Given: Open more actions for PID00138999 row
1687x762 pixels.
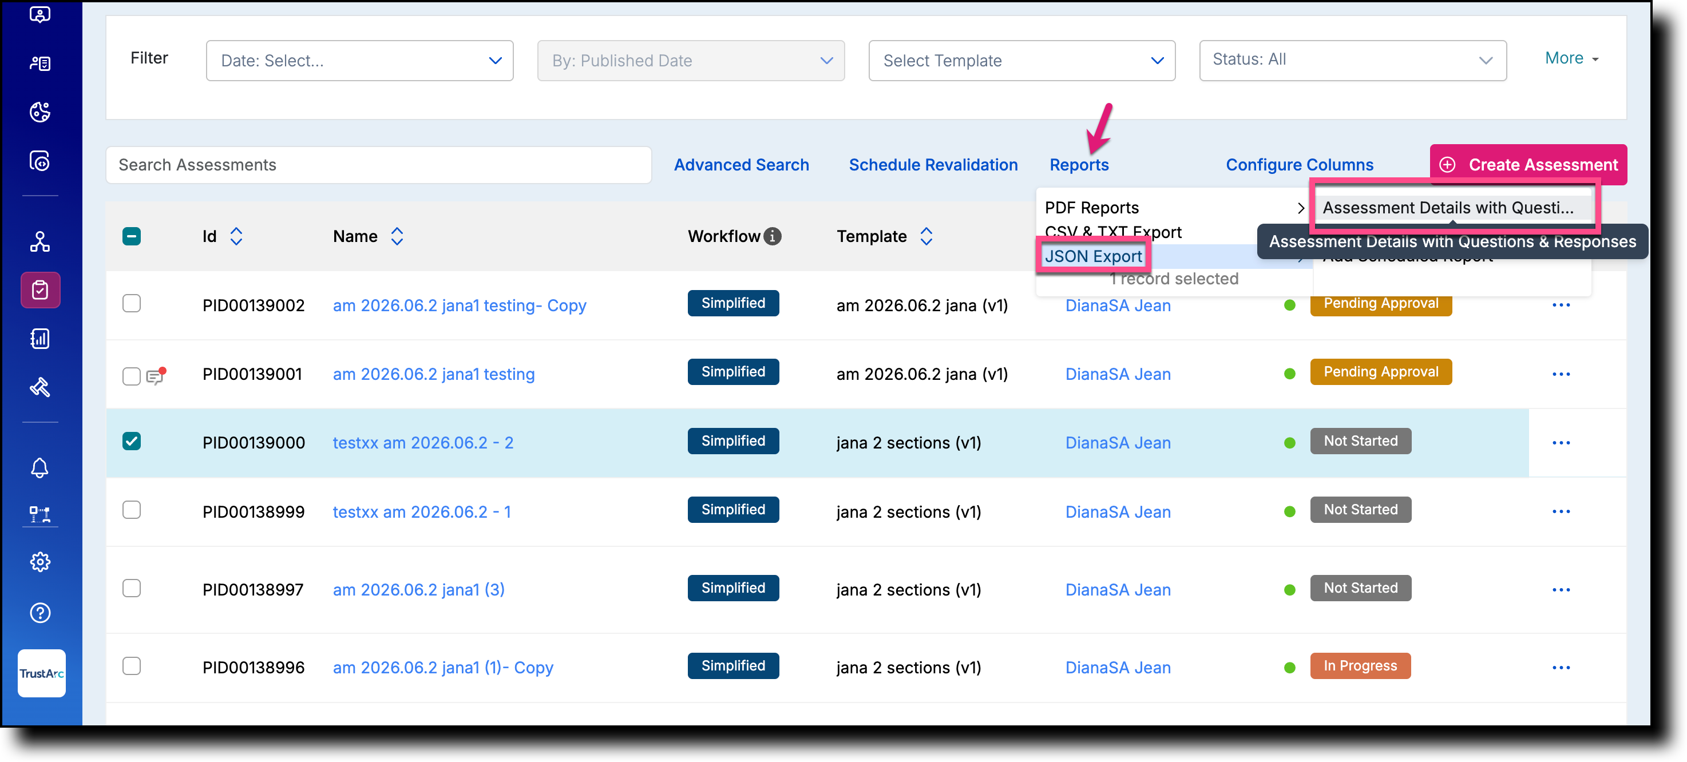Looking at the screenshot, I should pyautogui.click(x=1561, y=512).
